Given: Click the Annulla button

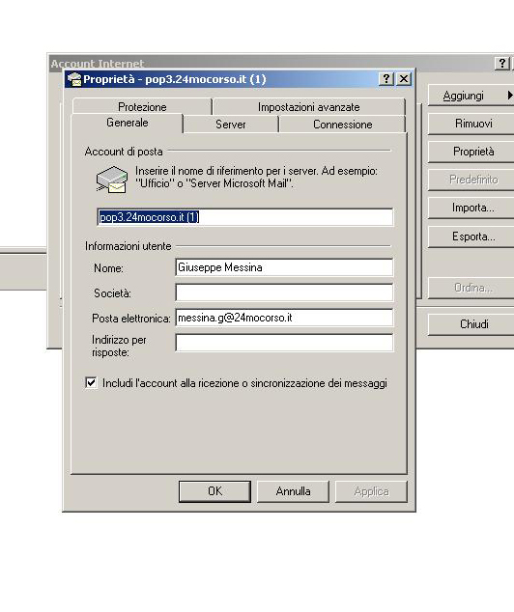Looking at the screenshot, I should click(x=293, y=491).
